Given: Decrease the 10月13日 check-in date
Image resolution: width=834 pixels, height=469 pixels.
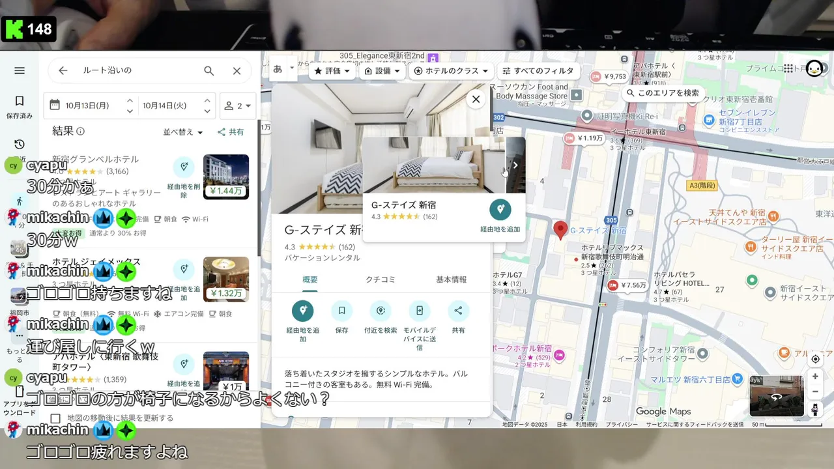Looking at the screenshot, I should click(x=130, y=111).
